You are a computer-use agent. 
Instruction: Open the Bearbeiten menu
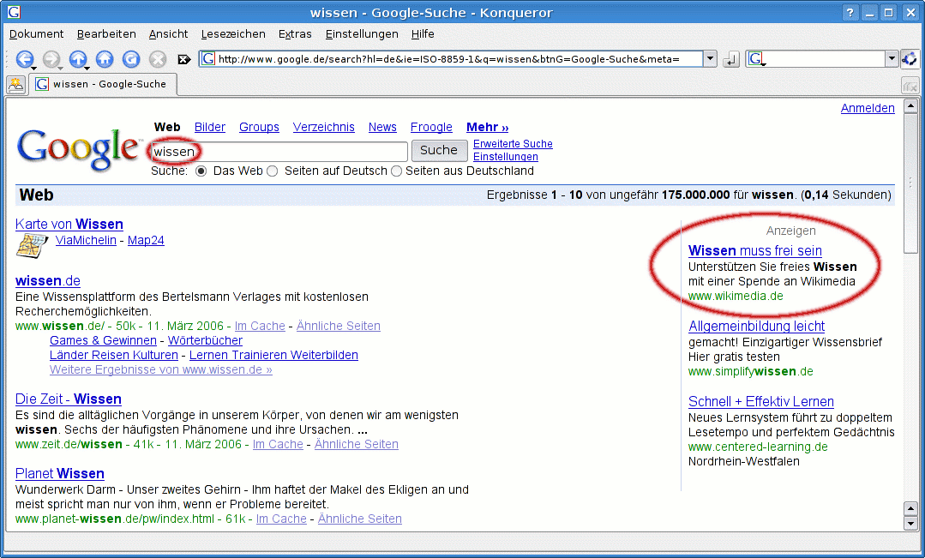coord(106,34)
